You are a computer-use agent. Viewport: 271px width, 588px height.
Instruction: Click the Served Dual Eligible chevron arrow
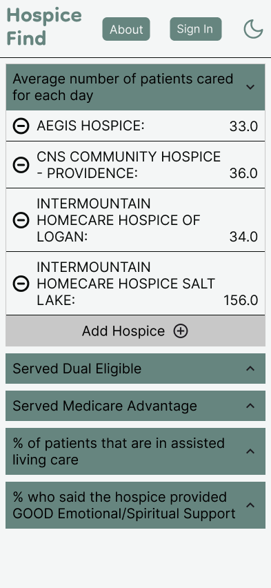coord(250,369)
